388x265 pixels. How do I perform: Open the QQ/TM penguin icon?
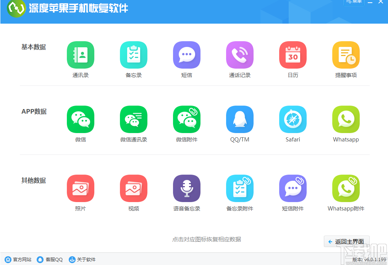(240, 119)
